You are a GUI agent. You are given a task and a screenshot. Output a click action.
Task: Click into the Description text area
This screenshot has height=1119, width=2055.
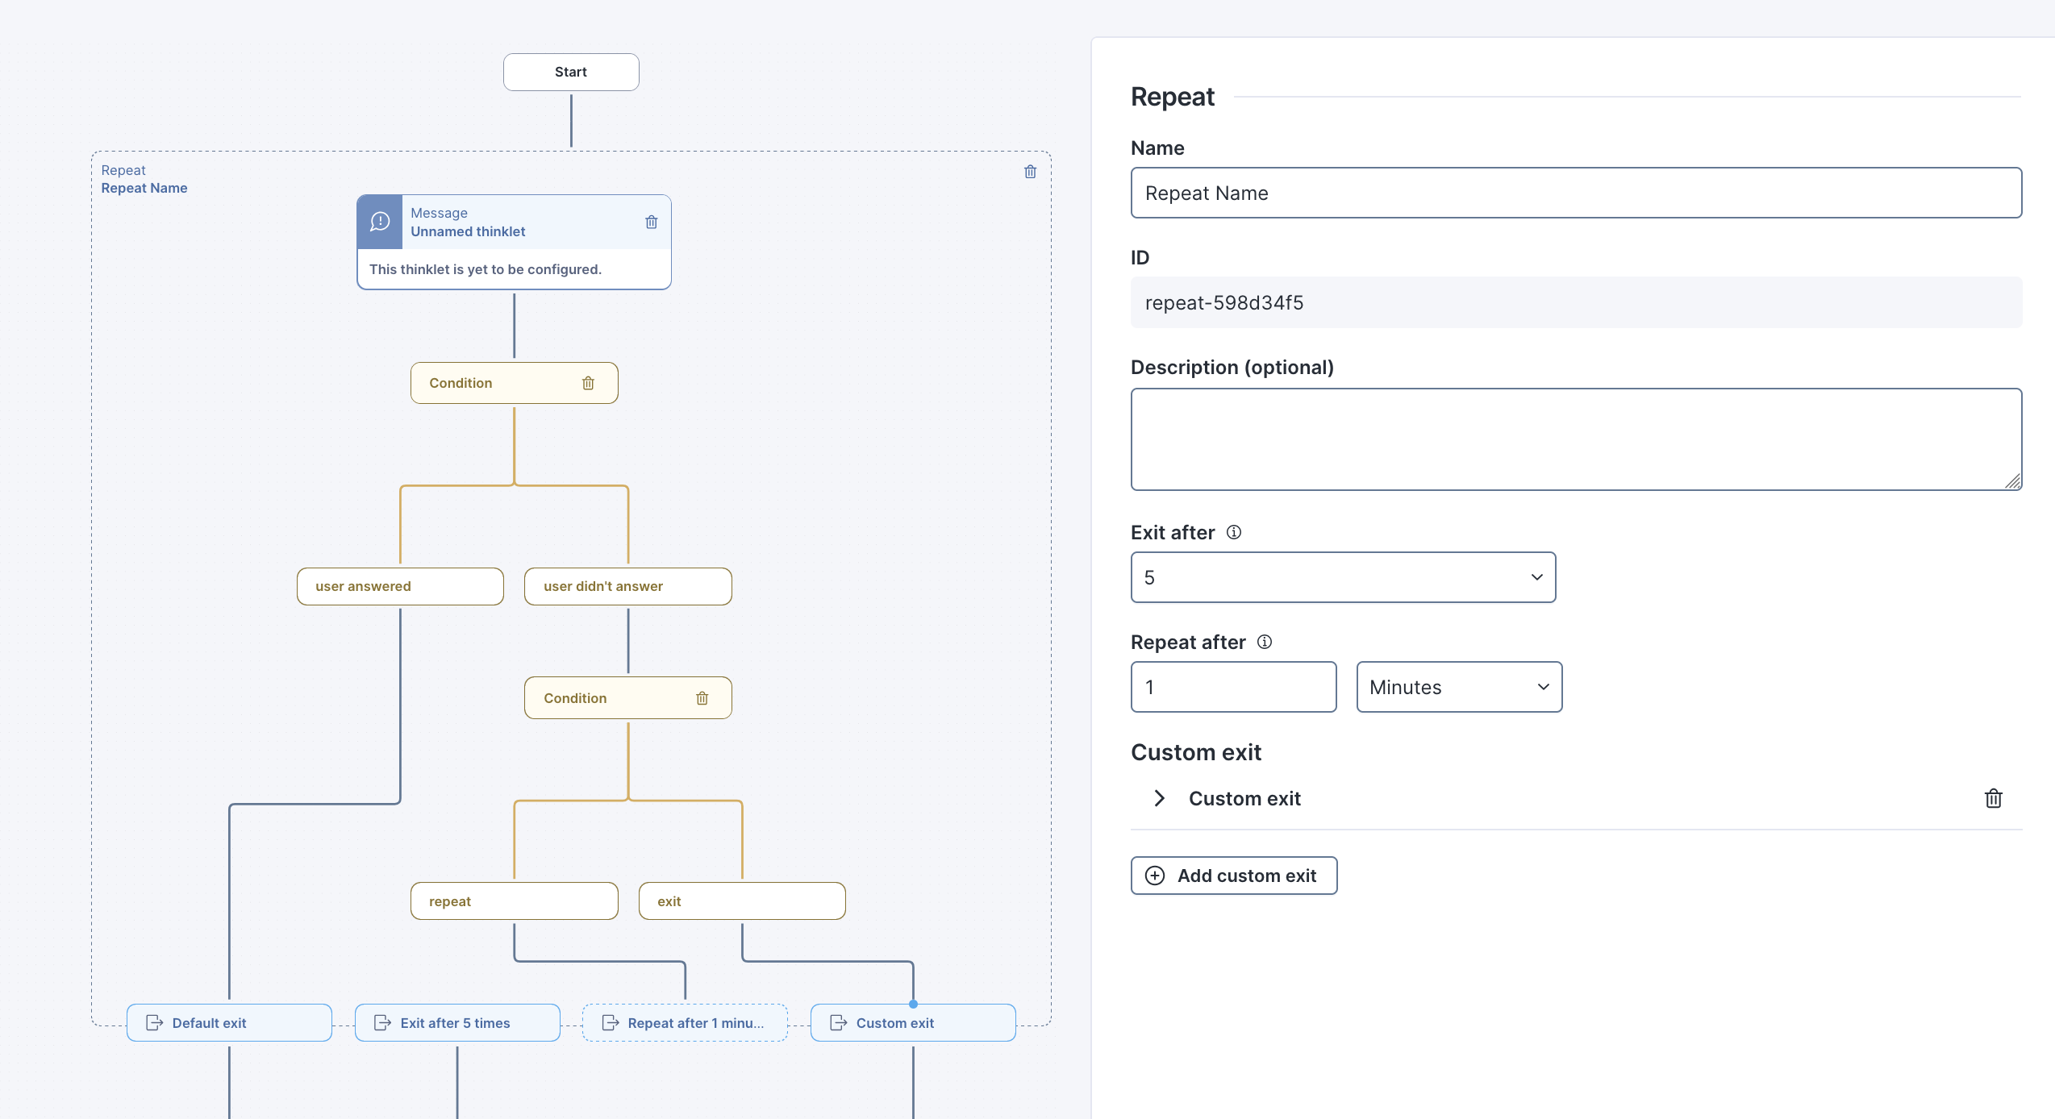click(1576, 439)
